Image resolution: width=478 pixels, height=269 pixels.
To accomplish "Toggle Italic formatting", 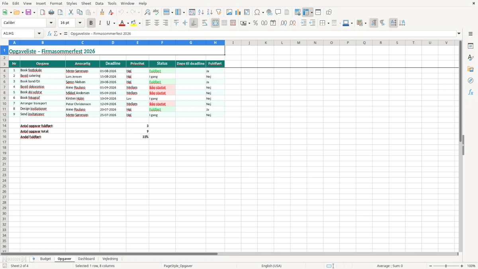I will pyautogui.click(x=100, y=23).
